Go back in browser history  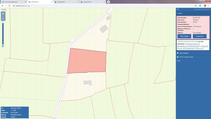pos(2,6)
